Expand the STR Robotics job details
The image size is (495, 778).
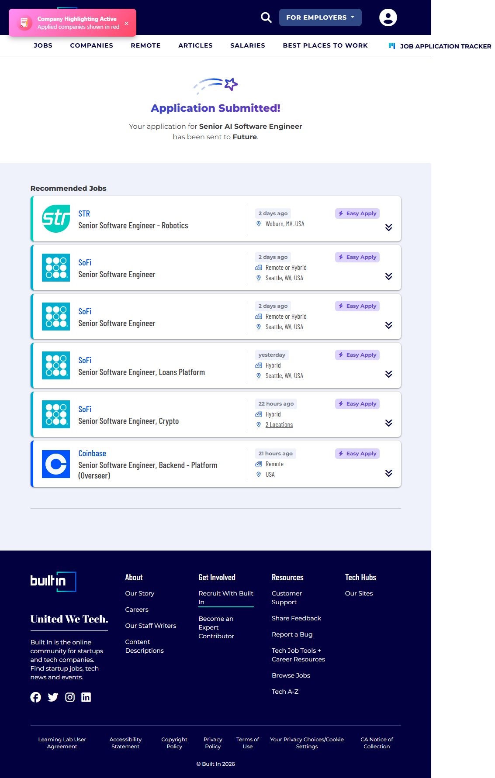(388, 227)
